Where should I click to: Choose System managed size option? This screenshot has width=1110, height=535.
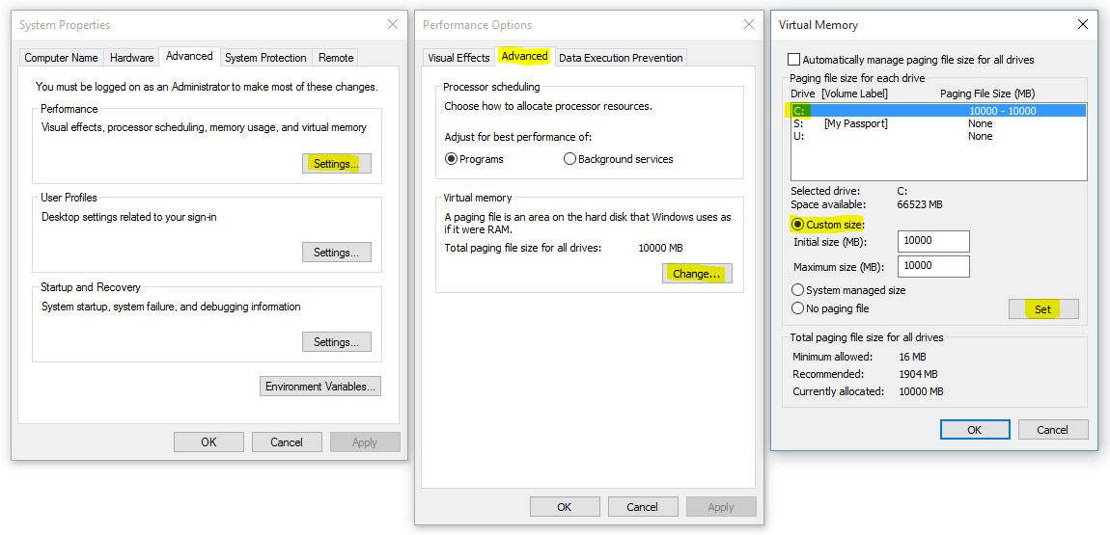click(797, 290)
